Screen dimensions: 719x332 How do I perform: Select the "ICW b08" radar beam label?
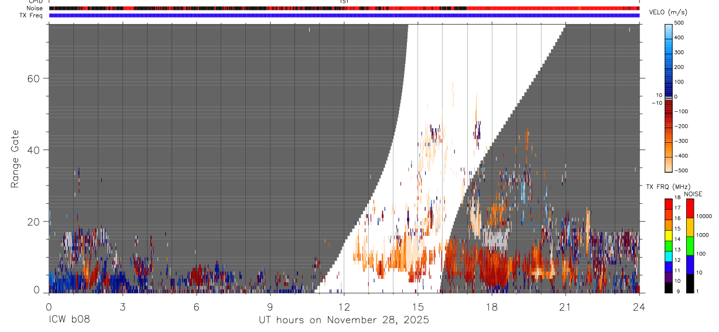point(69,320)
